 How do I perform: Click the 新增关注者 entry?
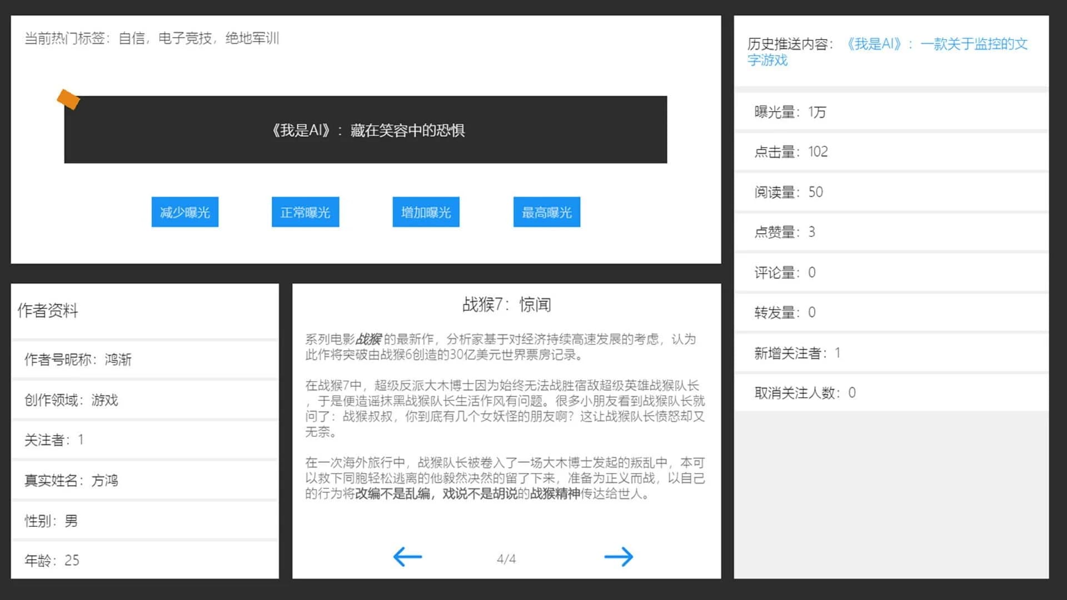(x=797, y=352)
